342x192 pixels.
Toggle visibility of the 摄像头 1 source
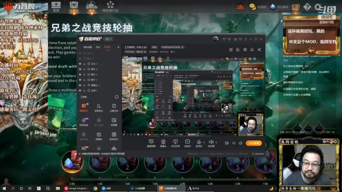(x=80, y=85)
